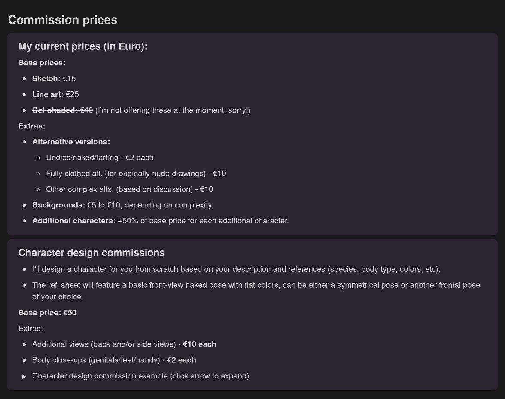Click the "I'm not offering these" note

pos(173,110)
